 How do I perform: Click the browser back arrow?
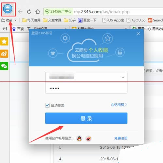click(20, 11)
